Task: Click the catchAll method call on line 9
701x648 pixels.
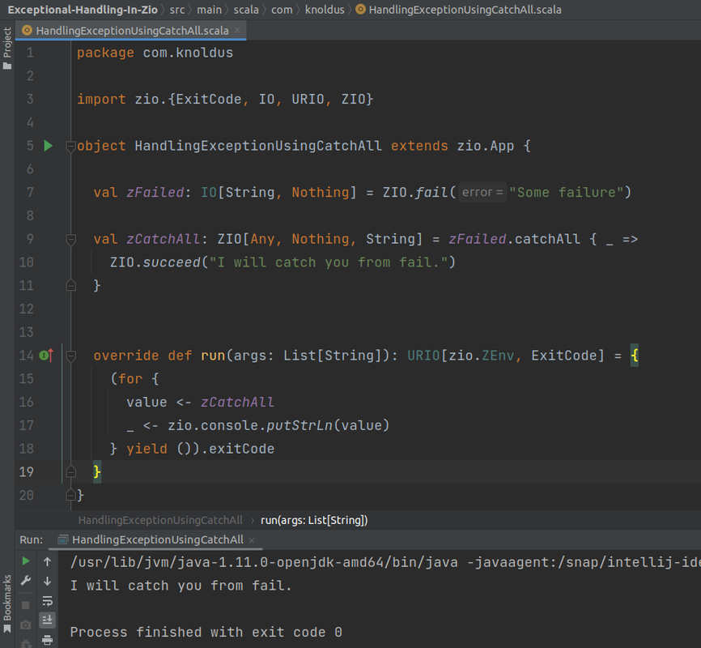Action: [547, 239]
